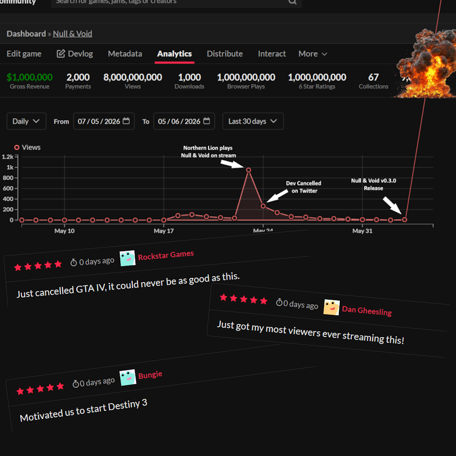This screenshot has height=456, width=456.
Task: Open the Interact tab
Action: click(x=272, y=54)
